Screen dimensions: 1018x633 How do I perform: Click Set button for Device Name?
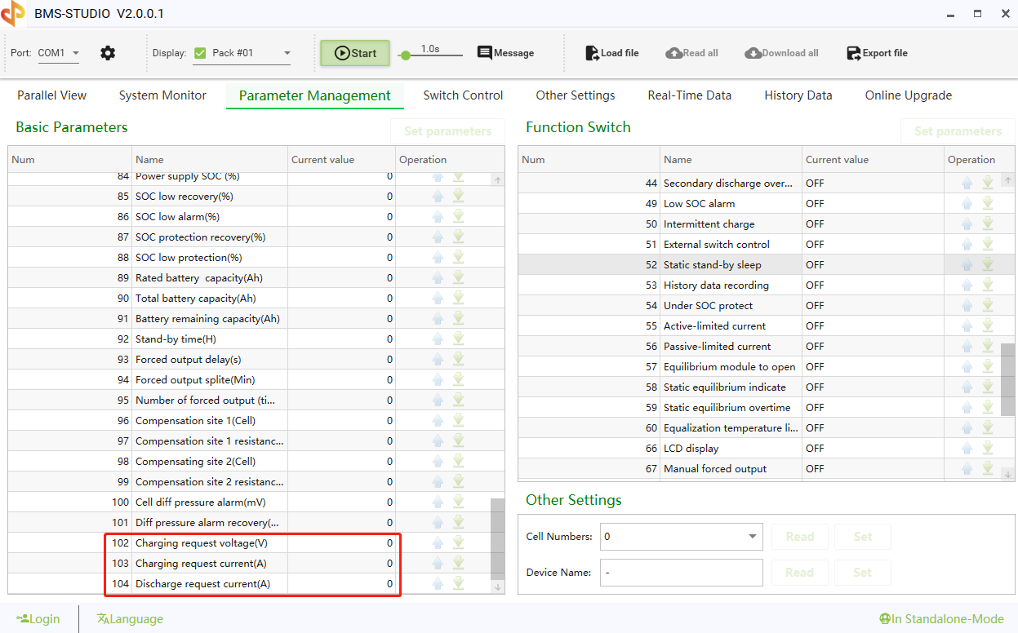pyautogui.click(x=863, y=573)
